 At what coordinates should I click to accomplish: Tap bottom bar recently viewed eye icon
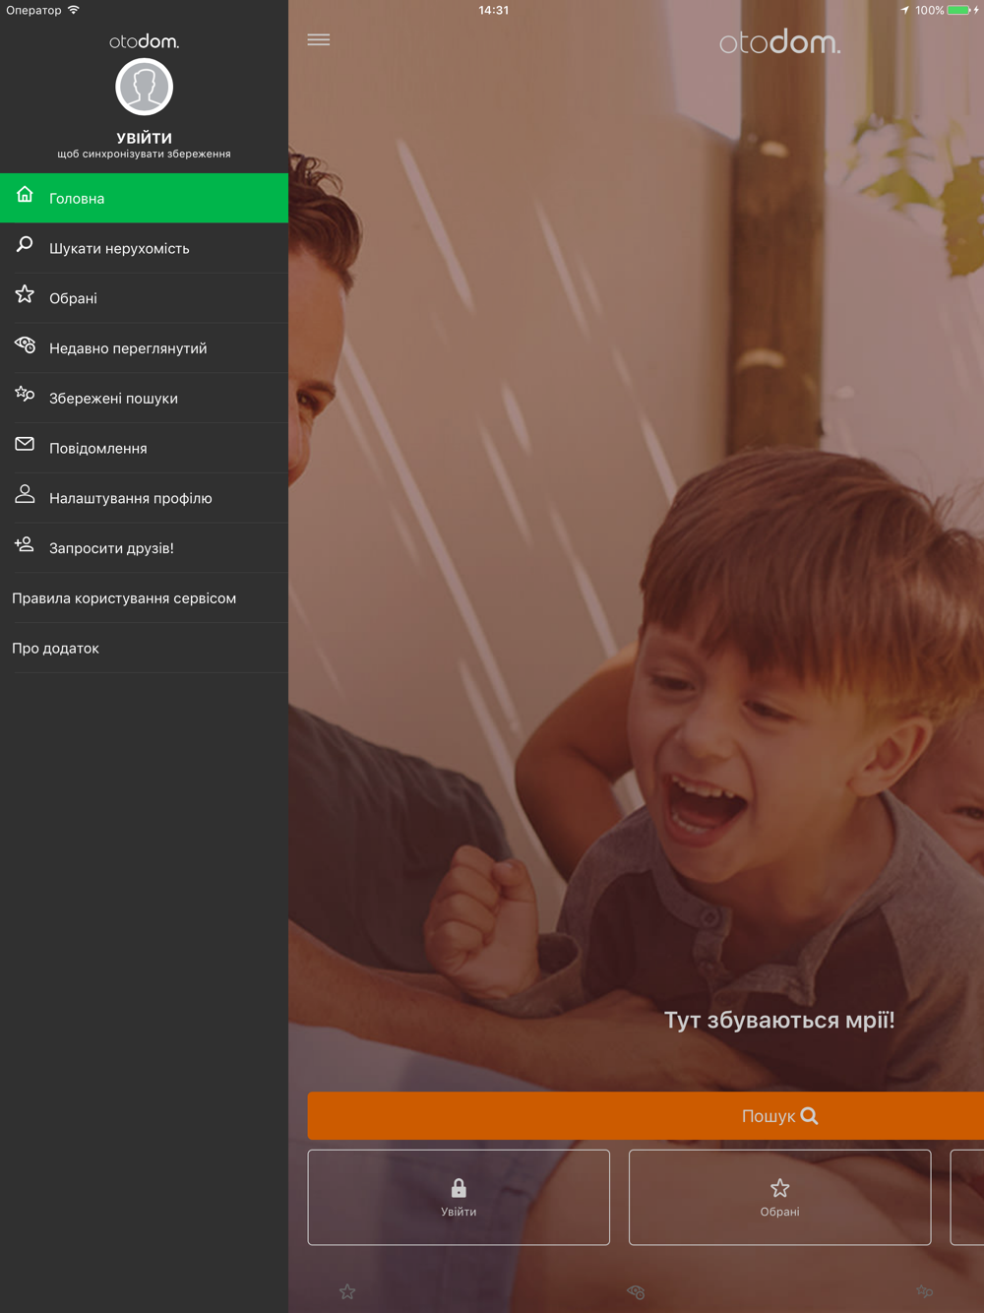pos(636,1291)
